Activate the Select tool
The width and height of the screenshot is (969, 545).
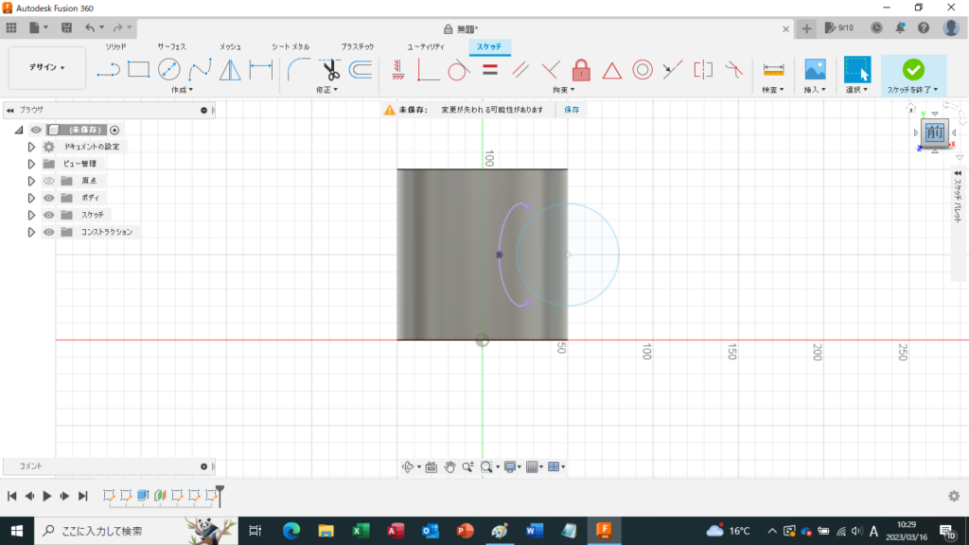tap(857, 69)
